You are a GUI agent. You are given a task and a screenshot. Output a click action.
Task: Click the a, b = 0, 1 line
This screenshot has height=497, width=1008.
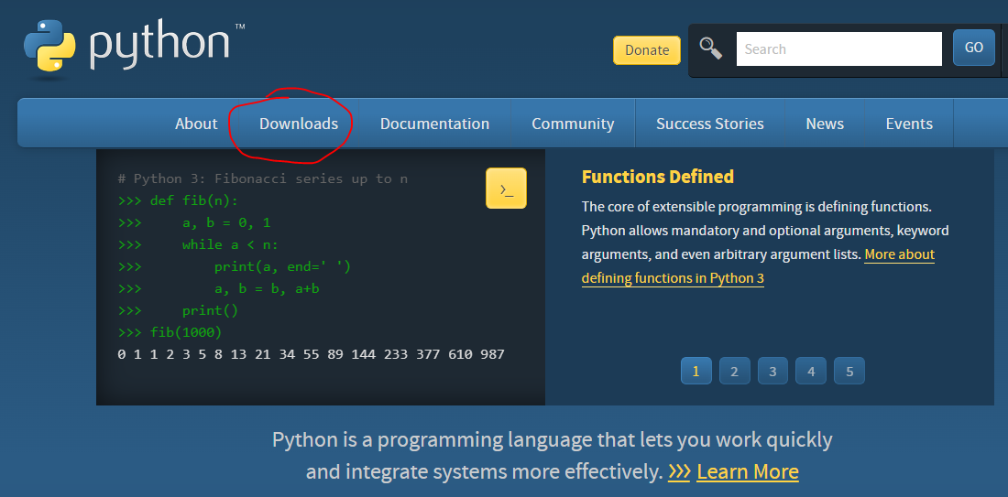click(195, 222)
